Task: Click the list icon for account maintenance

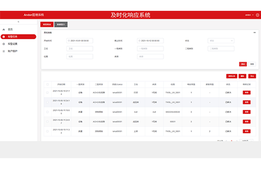Action: (x=4, y=51)
